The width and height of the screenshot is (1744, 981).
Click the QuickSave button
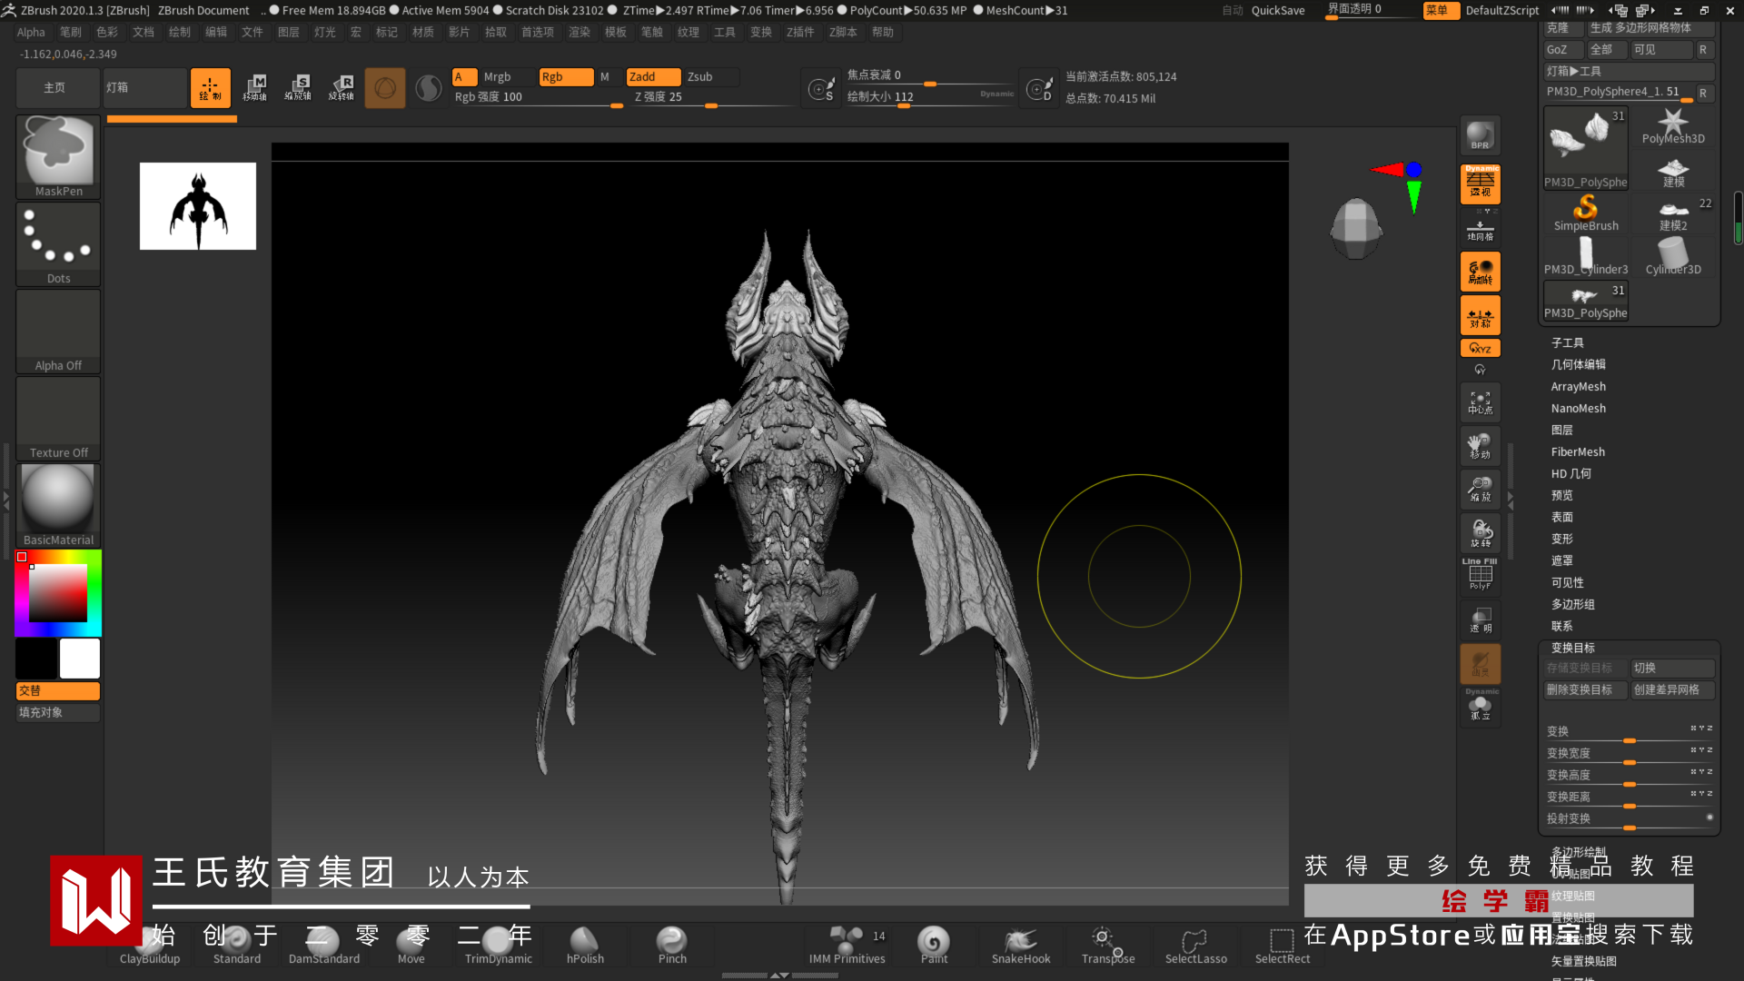[1277, 11]
